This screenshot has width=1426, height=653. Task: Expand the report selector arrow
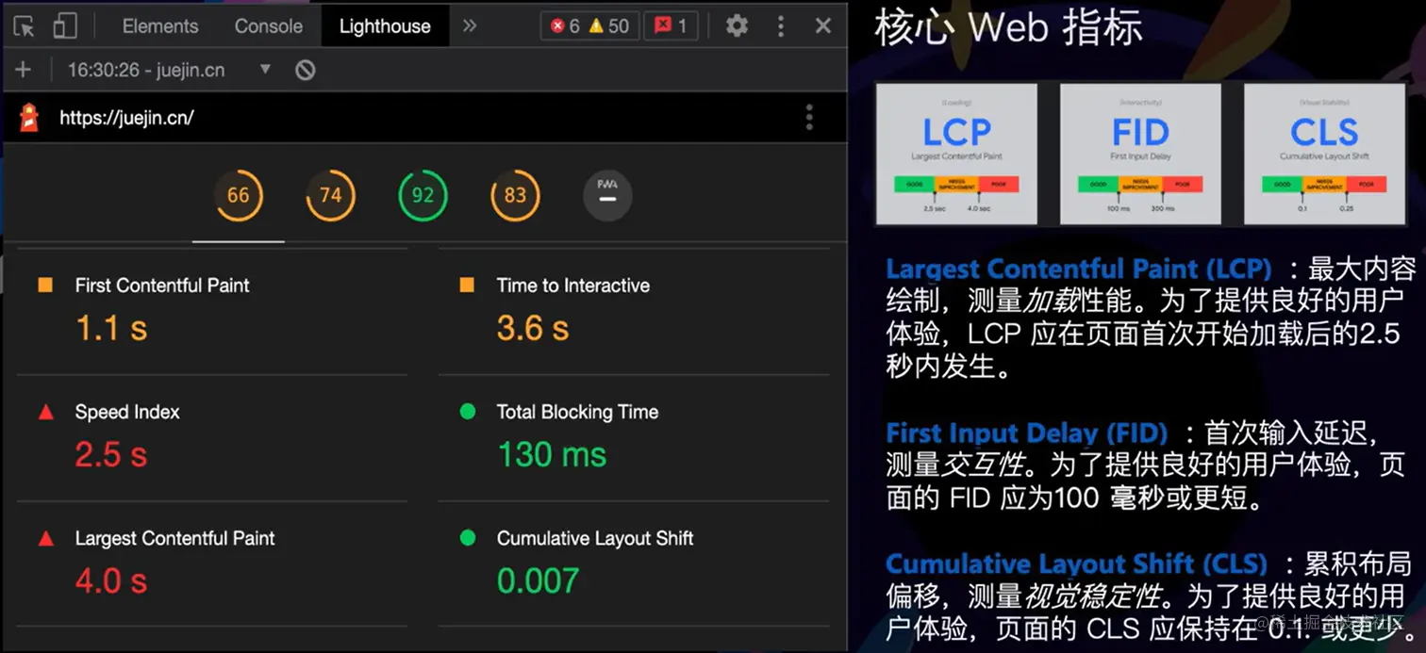[x=265, y=69]
